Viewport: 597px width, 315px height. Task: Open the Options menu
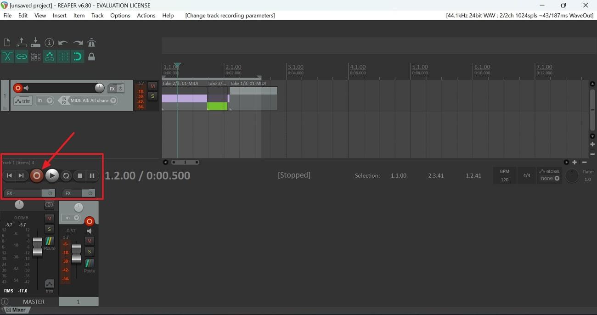tap(120, 15)
